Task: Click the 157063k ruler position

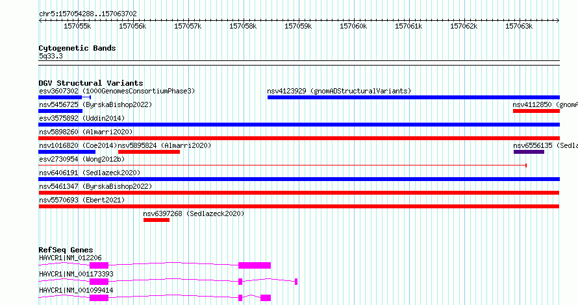Action: [x=519, y=26]
